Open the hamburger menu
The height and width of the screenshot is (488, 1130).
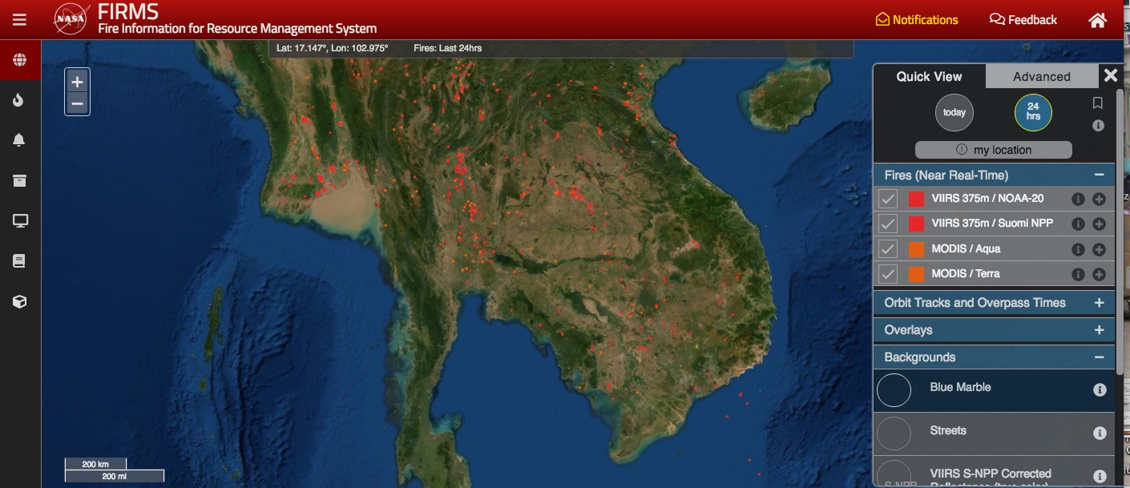[x=20, y=19]
